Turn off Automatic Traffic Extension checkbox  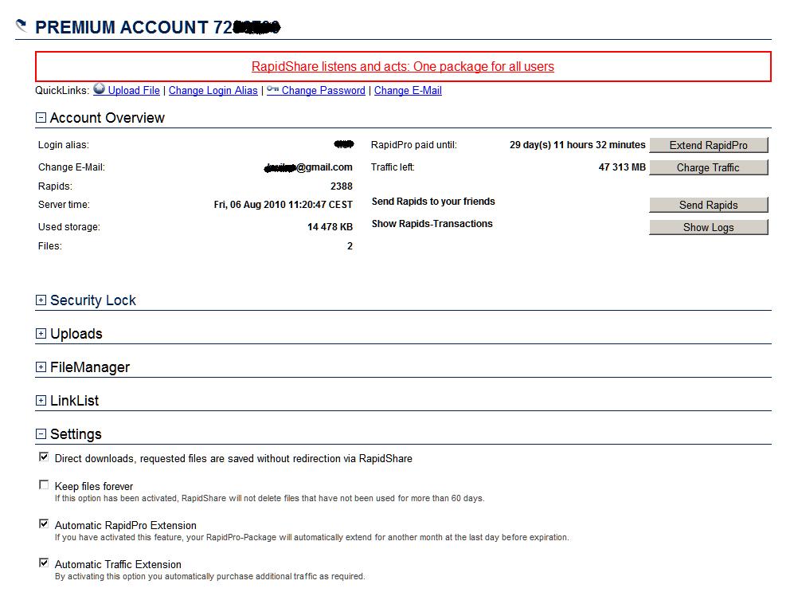(x=44, y=563)
